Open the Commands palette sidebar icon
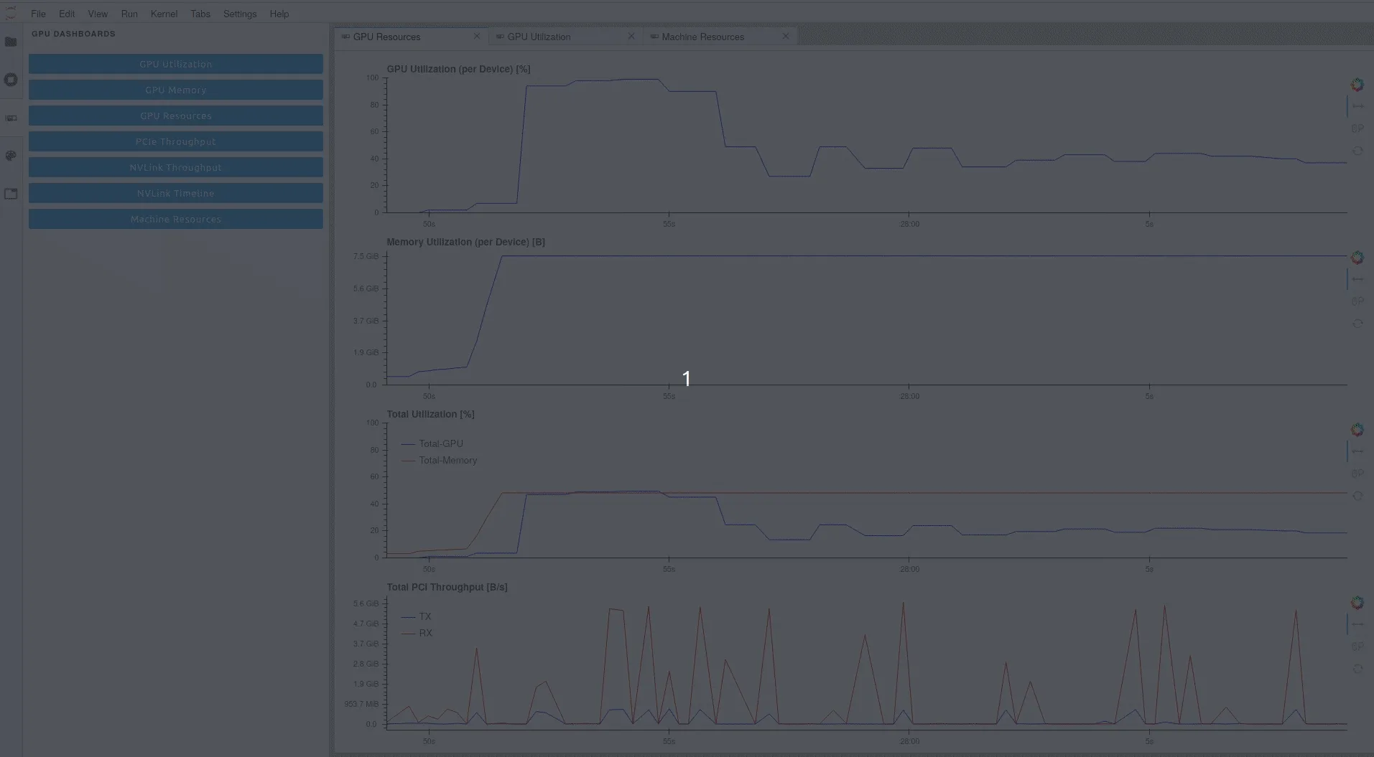The width and height of the screenshot is (1374, 757). click(11, 156)
